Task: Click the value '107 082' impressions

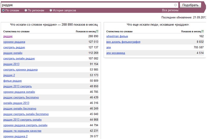Action: click(93, 58)
